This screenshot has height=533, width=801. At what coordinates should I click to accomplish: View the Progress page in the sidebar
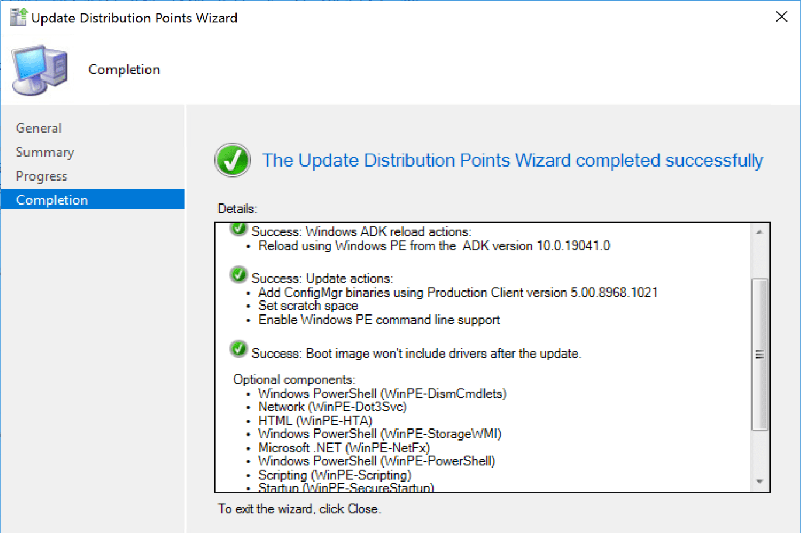click(41, 176)
